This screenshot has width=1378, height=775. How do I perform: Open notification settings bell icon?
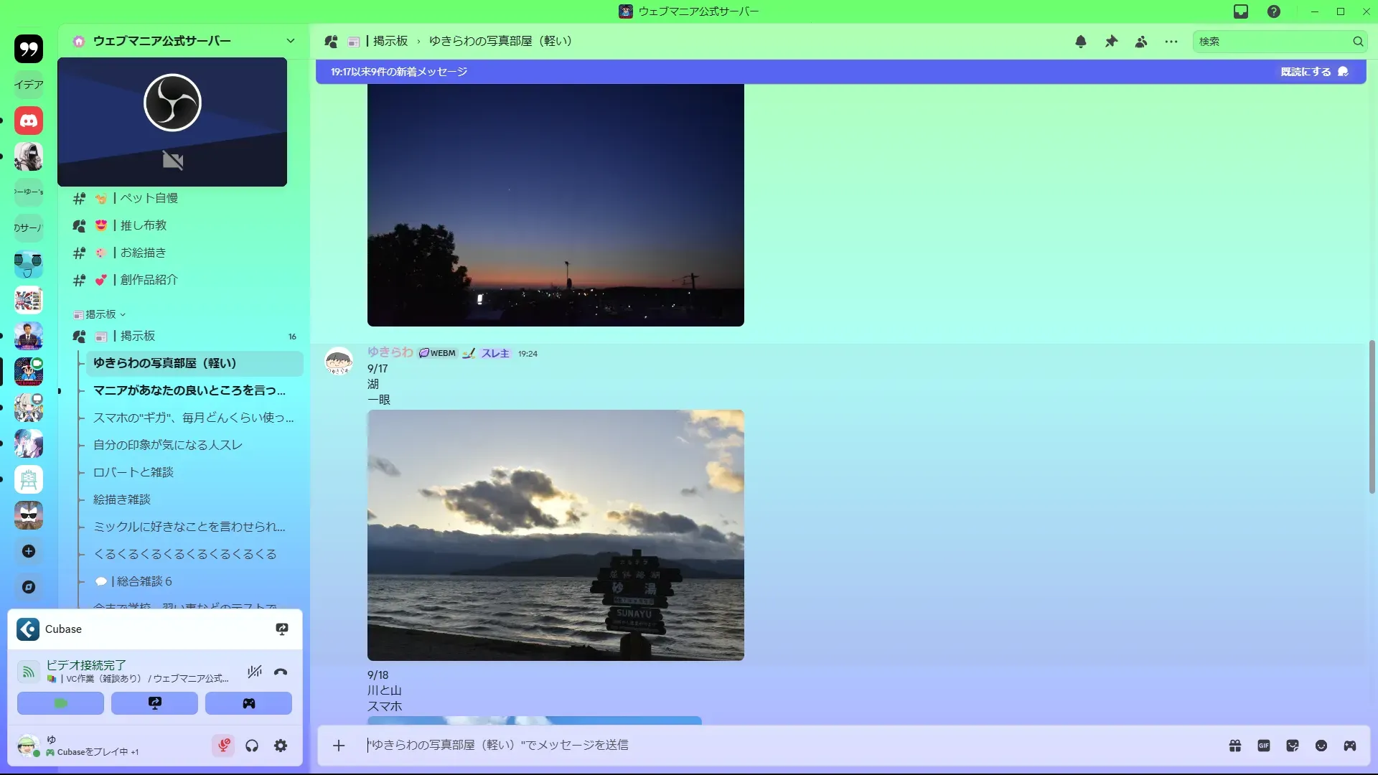coord(1080,42)
